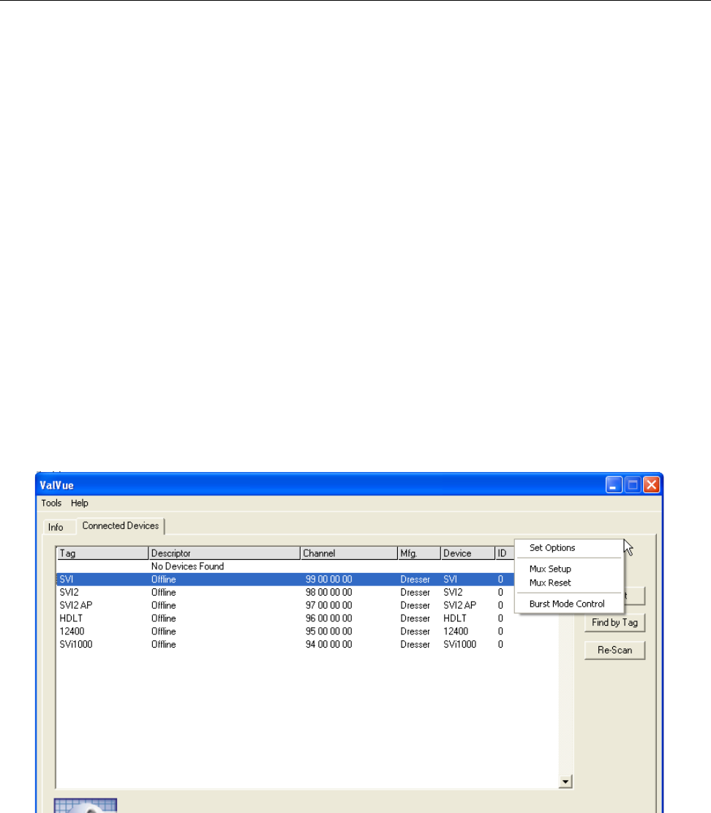Click the Mfg. column header
Image resolution: width=711 pixels, height=813 pixels.
pyautogui.click(x=419, y=553)
